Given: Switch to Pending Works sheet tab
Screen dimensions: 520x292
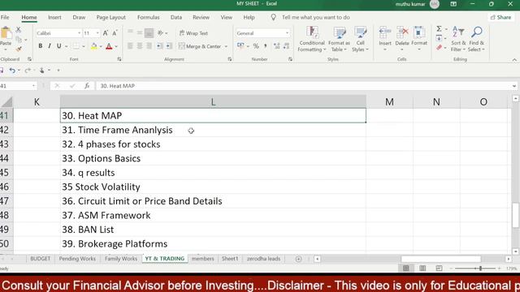Looking at the screenshot, I should click(77, 259).
